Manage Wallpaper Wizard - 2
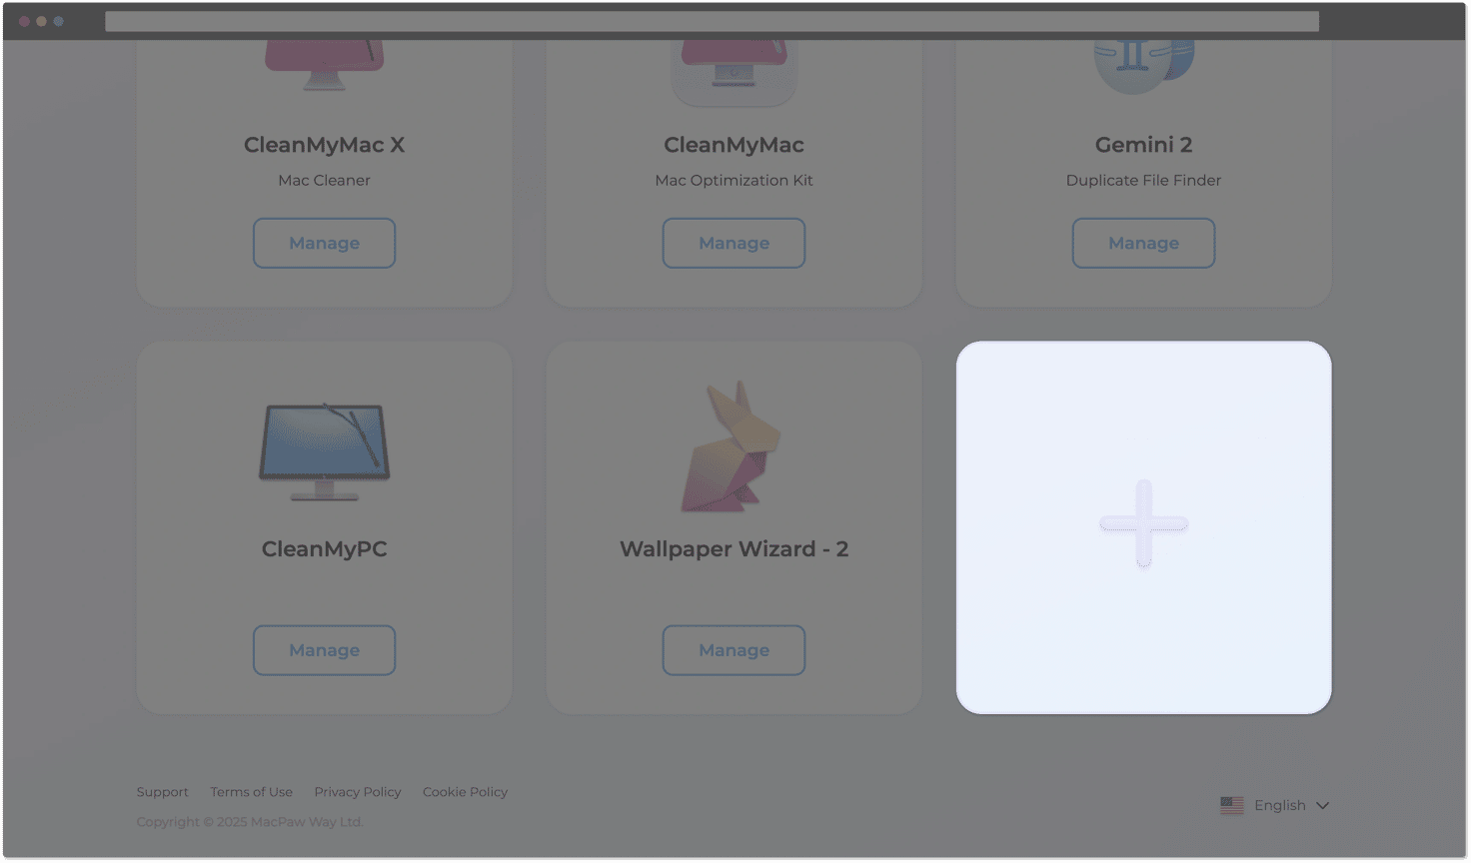This screenshot has height=863, width=1471. pyautogui.click(x=734, y=650)
